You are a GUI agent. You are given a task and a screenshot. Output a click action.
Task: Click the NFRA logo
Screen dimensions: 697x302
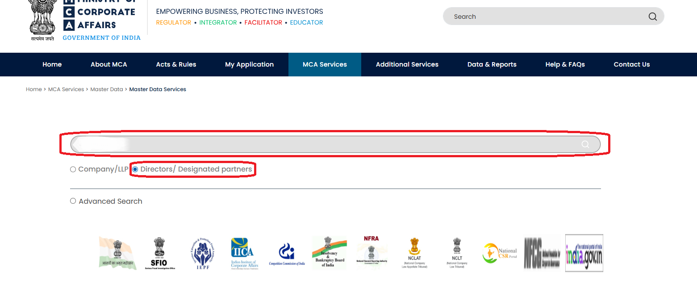coord(371,252)
